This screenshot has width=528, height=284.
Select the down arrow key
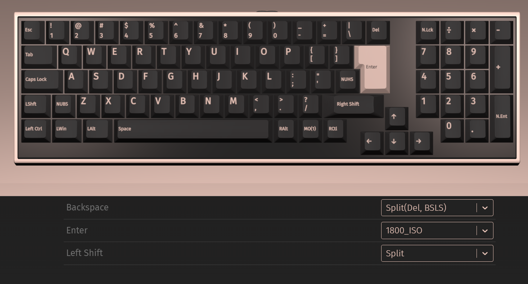tap(397, 143)
